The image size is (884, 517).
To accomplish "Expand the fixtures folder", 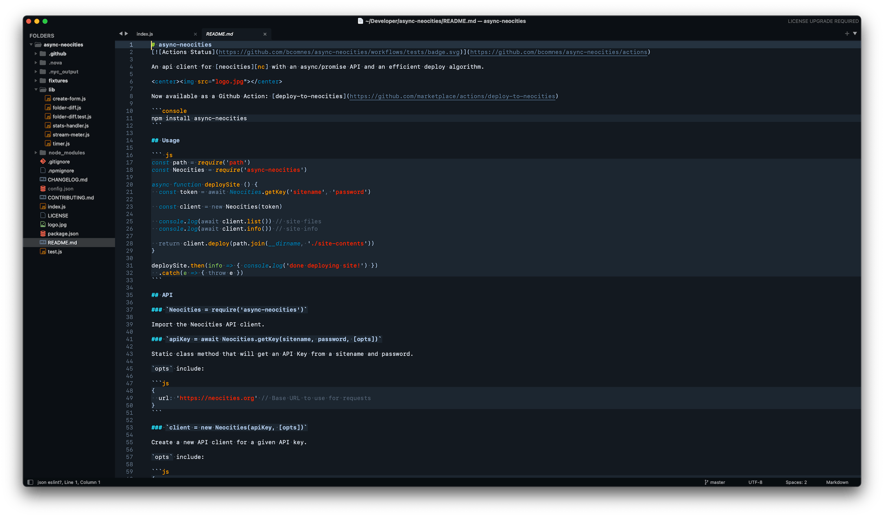I will pos(36,81).
